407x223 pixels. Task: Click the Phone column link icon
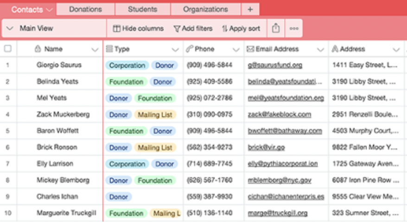(x=190, y=49)
